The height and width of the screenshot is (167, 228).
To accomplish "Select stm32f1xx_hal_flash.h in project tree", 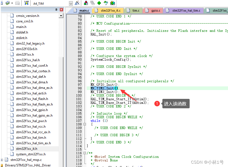I will [x=32, y=99].
